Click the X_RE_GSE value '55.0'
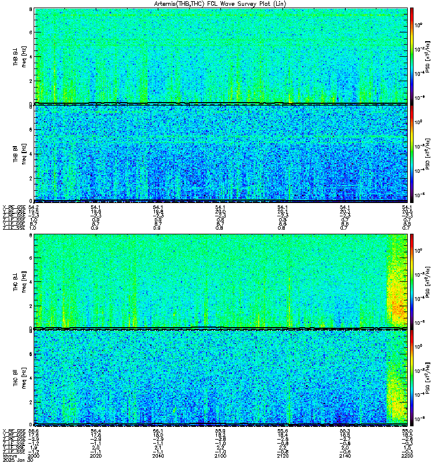Image resolution: width=435 pixels, height=464 pixels. coord(407,431)
